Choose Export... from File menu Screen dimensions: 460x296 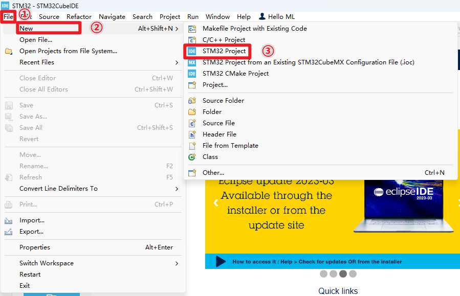tap(94, 232)
